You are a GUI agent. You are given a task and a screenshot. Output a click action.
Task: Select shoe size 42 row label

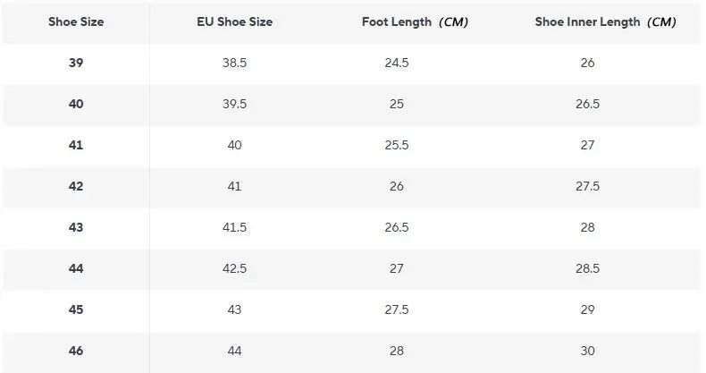[76, 186]
